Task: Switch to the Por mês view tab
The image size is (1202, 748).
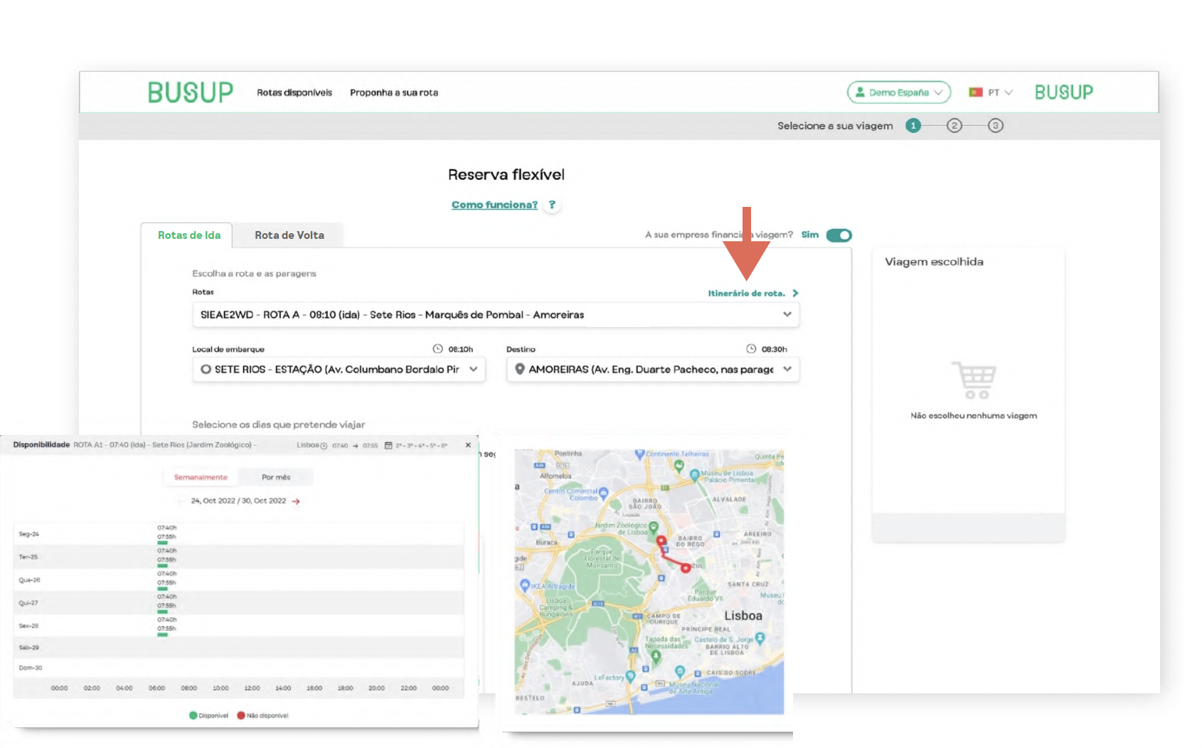Action: tap(276, 477)
